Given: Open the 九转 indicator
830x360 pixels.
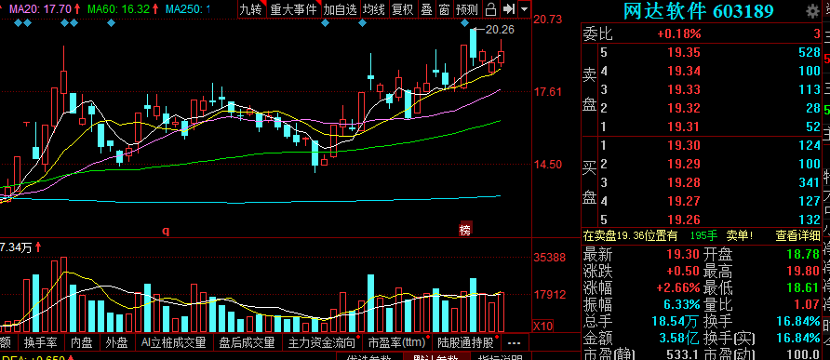Looking at the screenshot, I should [251, 9].
